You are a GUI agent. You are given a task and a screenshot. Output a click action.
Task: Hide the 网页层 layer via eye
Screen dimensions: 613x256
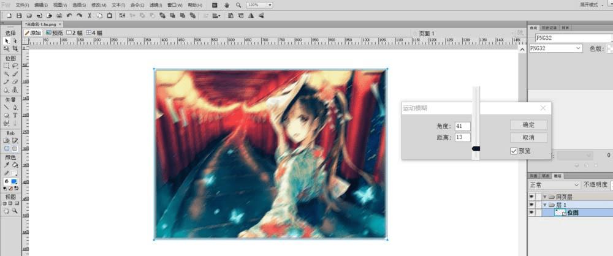pos(531,197)
